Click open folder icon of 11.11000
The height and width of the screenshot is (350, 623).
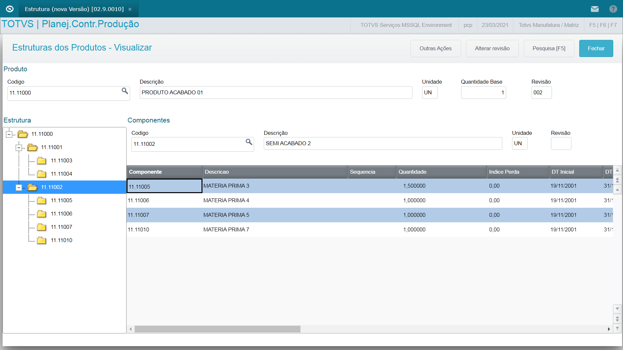coord(22,134)
